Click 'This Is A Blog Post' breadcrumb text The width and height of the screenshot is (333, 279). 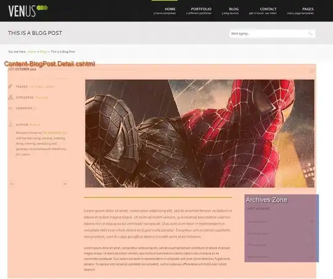63,52
